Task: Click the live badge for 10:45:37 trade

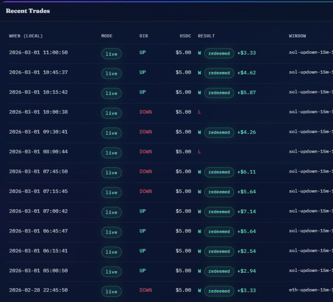Action: 112,74
